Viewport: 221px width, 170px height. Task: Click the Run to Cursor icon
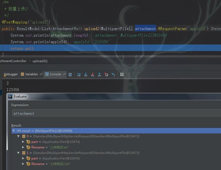pyautogui.click(x=113, y=74)
